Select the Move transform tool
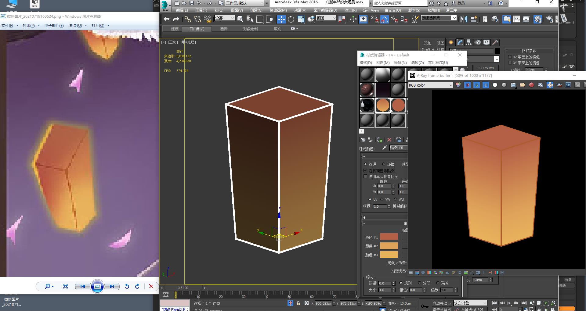Screen dimensions: 586x311 coord(281,20)
